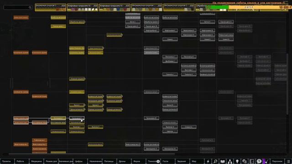Viewport: 292px width, 164px height.
Task: Open the Цифры tab
Action: pyautogui.click(x=80, y=161)
